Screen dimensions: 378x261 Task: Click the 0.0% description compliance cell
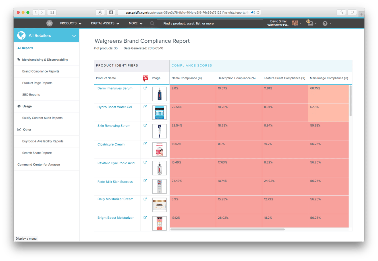239,150
